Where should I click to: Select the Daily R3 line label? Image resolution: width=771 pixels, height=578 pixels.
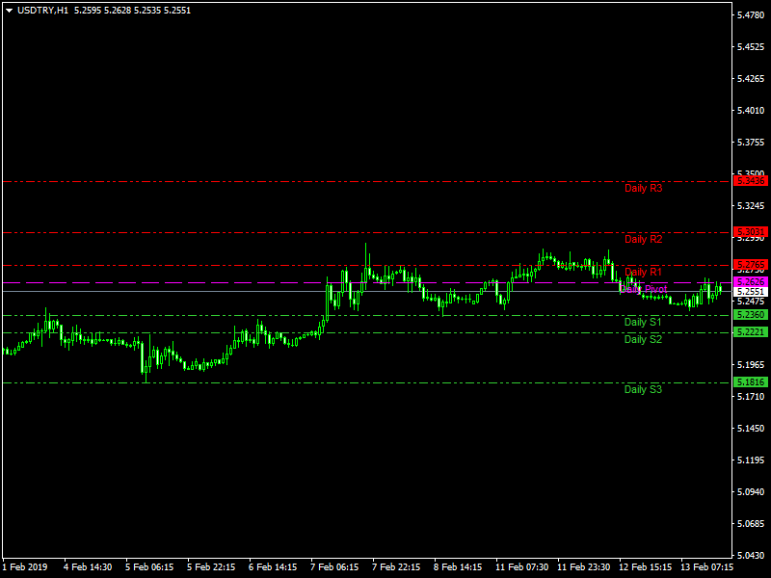click(x=643, y=189)
